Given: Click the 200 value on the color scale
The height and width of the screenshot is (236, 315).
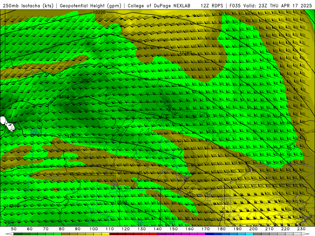Looking at the screenshot, I should coord(253,229).
